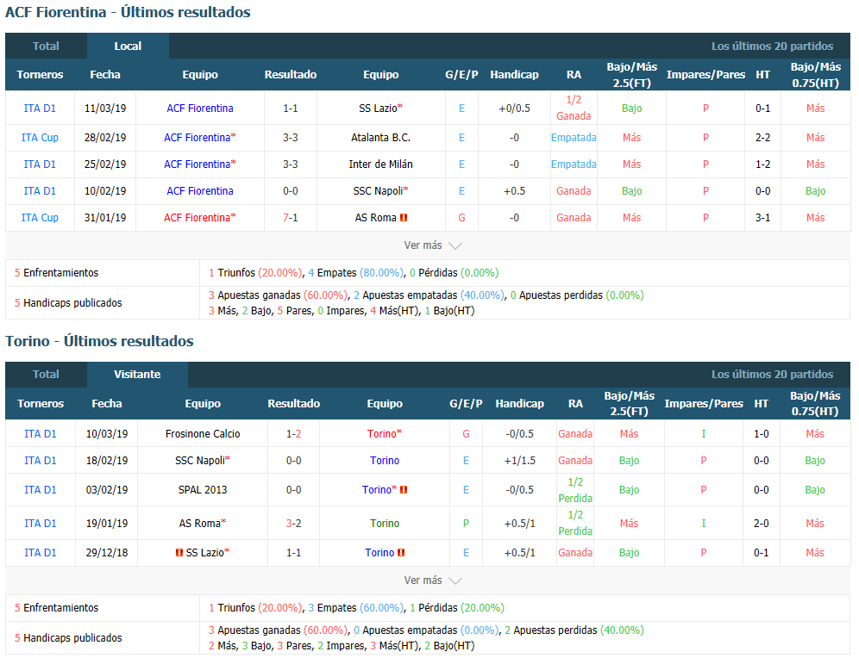Click the G result in the Frosinone Calcio row
This screenshot has height=658, width=859.
pyautogui.click(x=467, y=434)
